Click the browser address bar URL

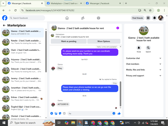click(50, 10)
